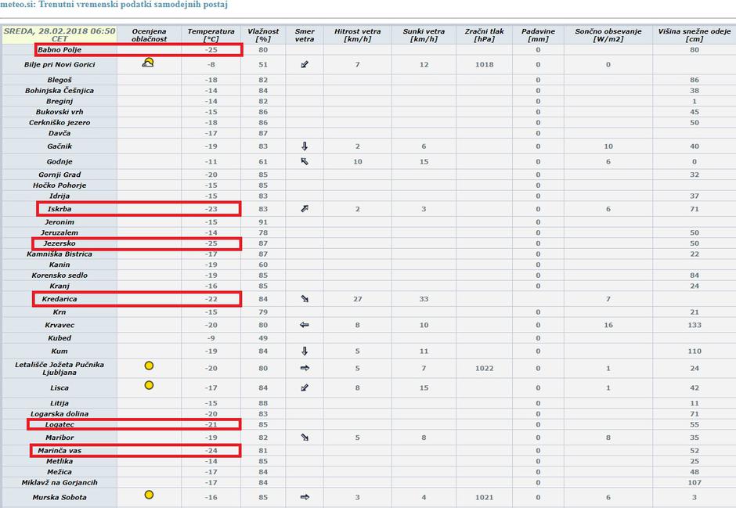The height and width of the screenshot is (508, 736).
Task: Select the Babno Polje station name
Action: pyautogui.click(x=60, y=50)
